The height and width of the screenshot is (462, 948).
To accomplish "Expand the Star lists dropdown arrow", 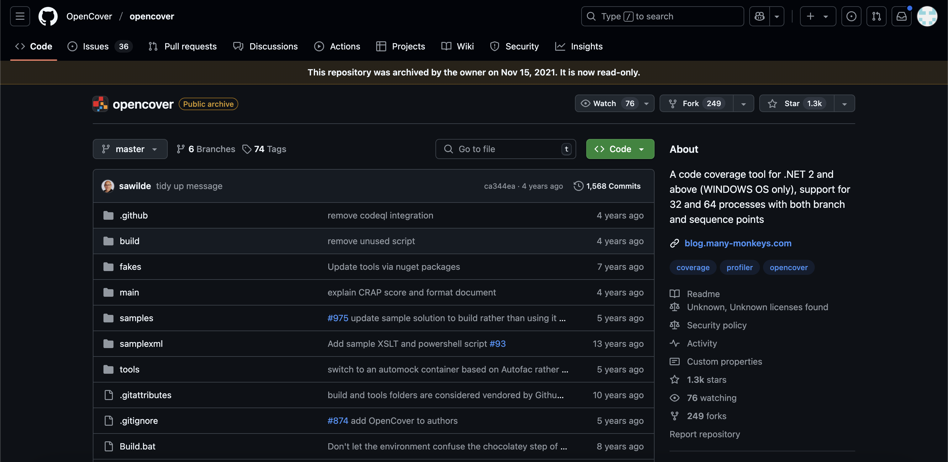I will (x=844, y=104).
